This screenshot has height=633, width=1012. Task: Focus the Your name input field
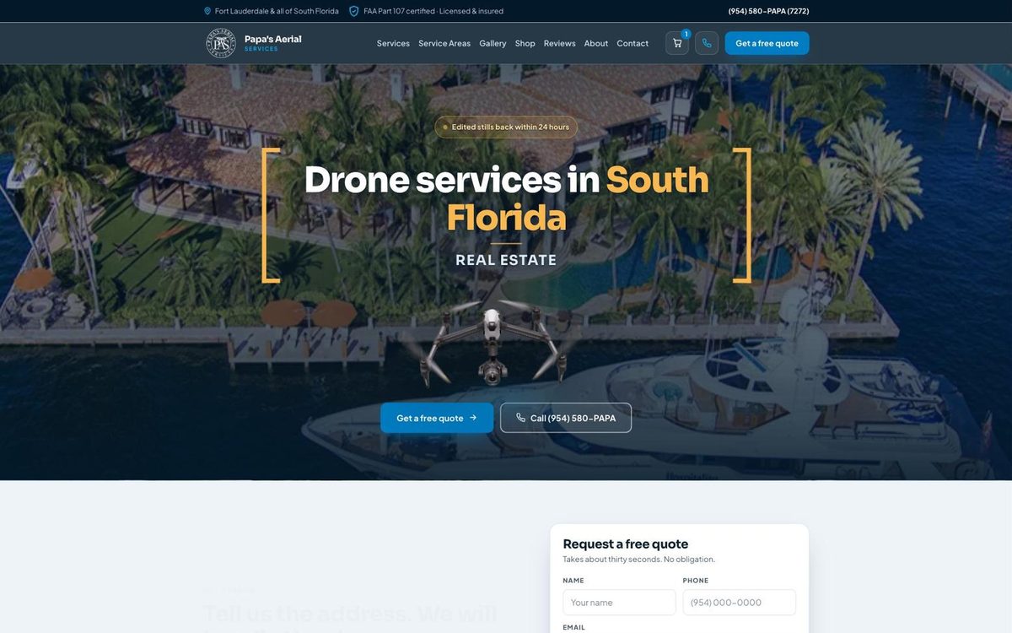(619, 603)
